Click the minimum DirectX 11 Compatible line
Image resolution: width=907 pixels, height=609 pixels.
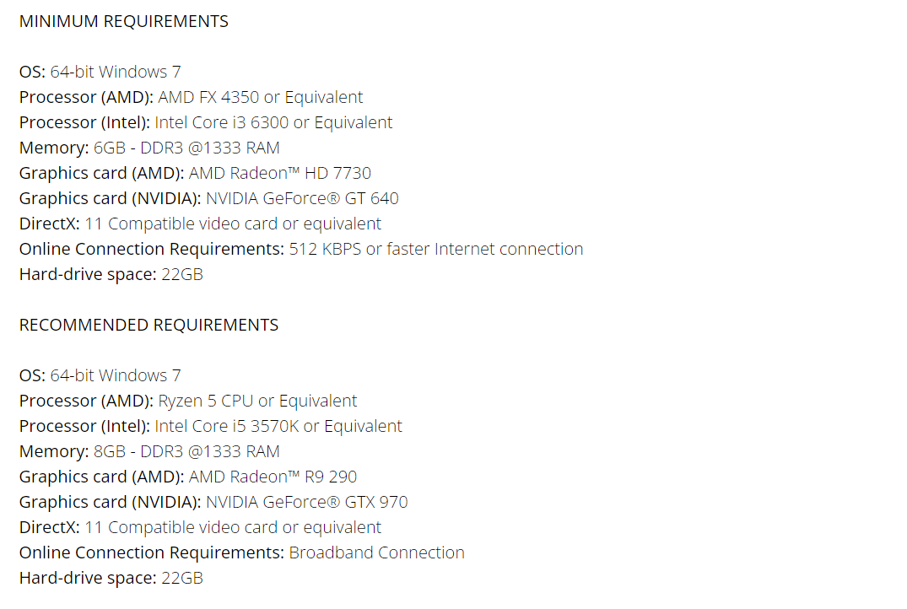[x=200, y=224]
